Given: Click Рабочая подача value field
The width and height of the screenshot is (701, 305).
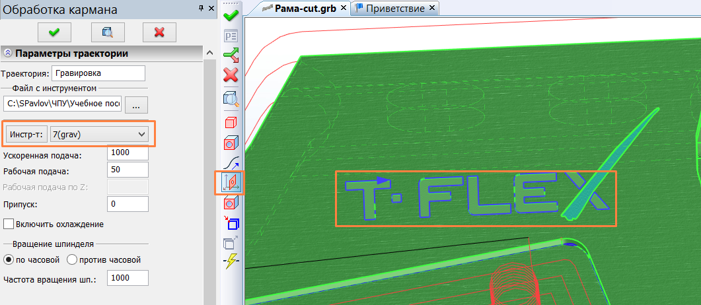Looking at the screenshot, I should (128, 170).
